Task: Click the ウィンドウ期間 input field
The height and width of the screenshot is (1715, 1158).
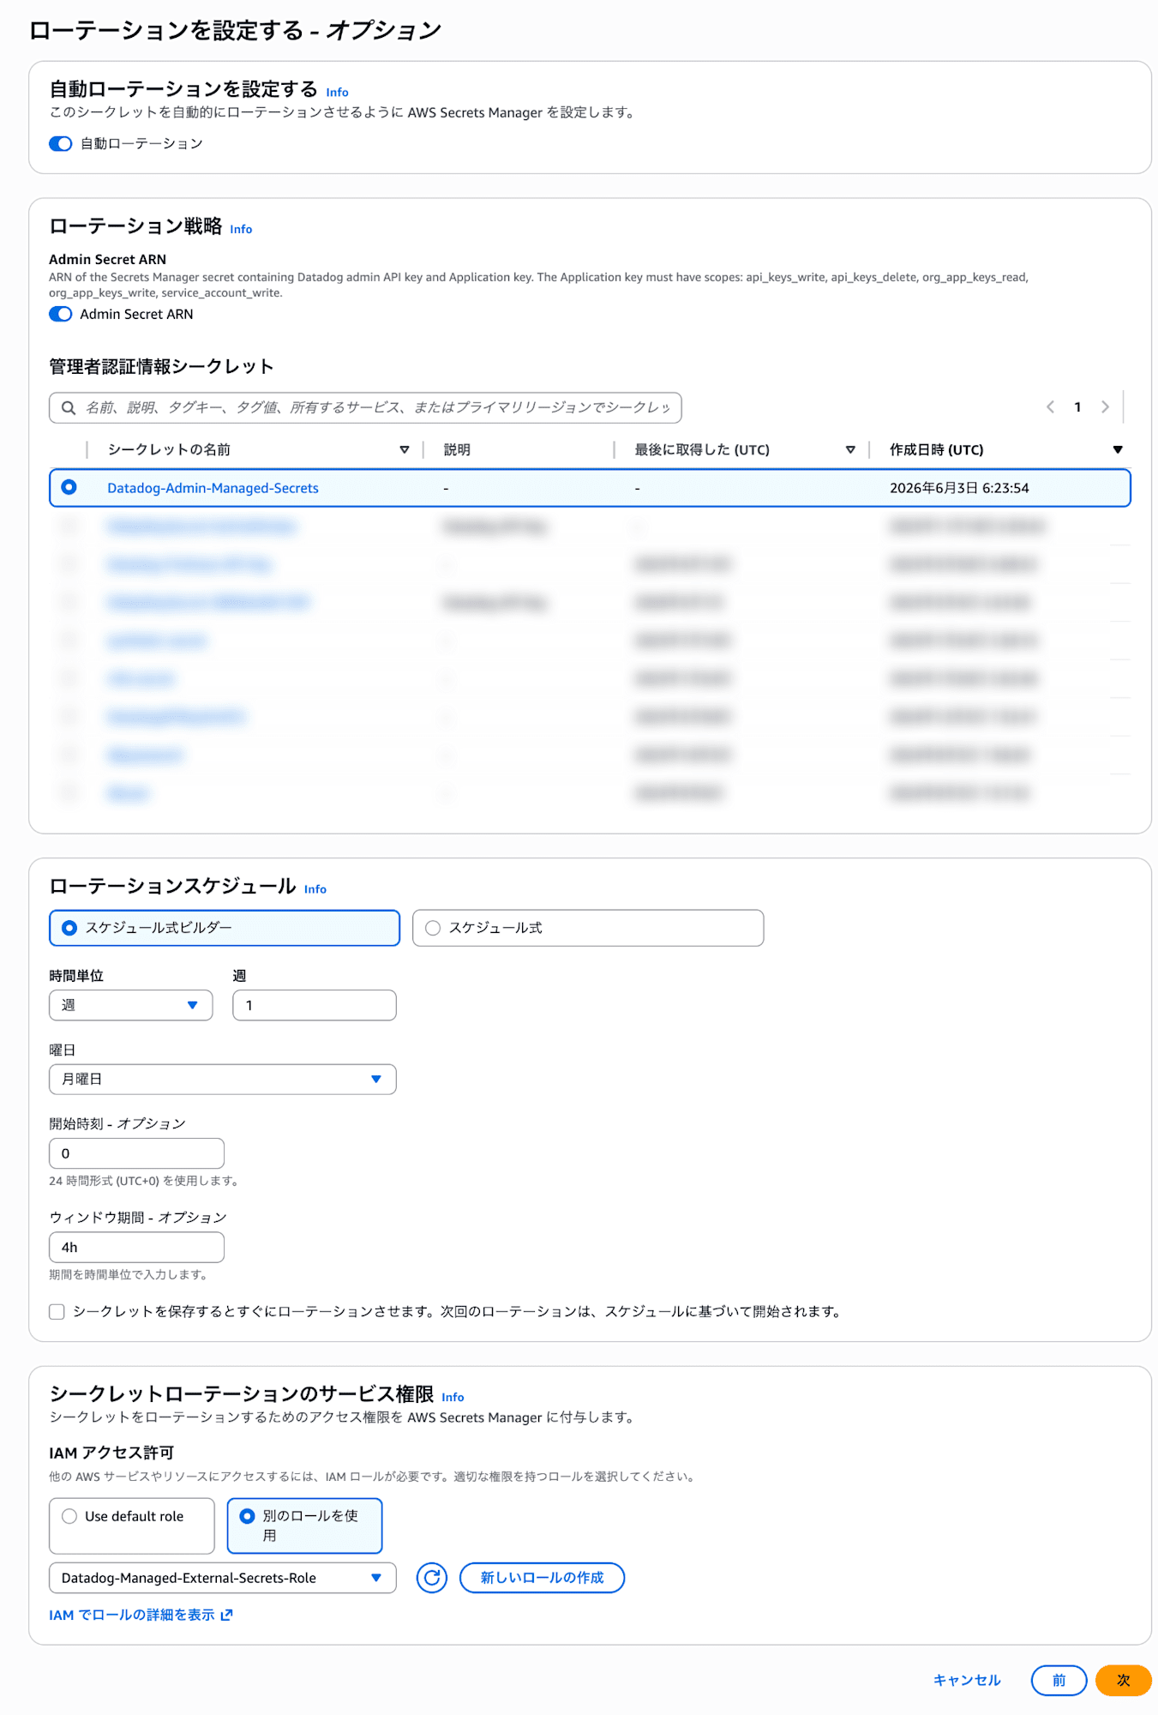Action: [137, 1247]
